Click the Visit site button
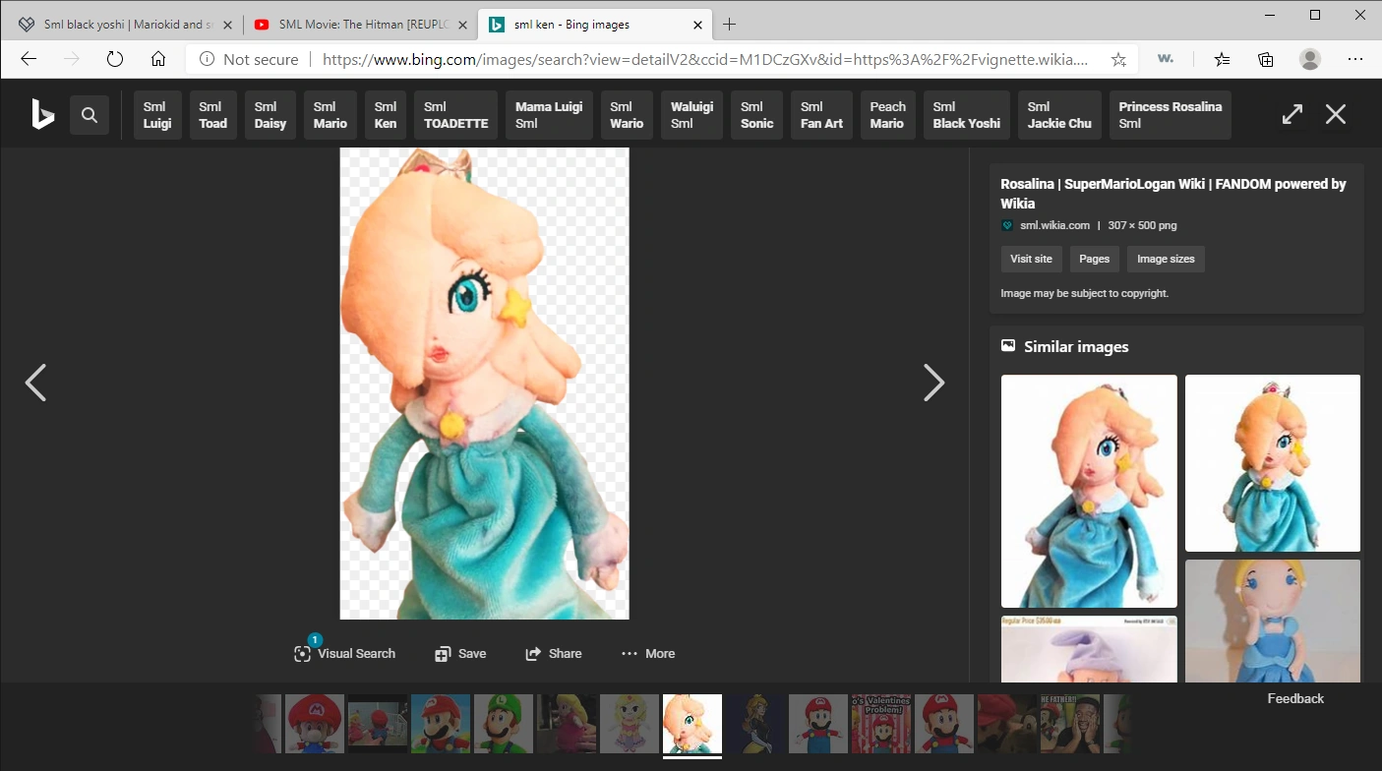Screen dimensions: 1382x771 tap(1031, 259)
